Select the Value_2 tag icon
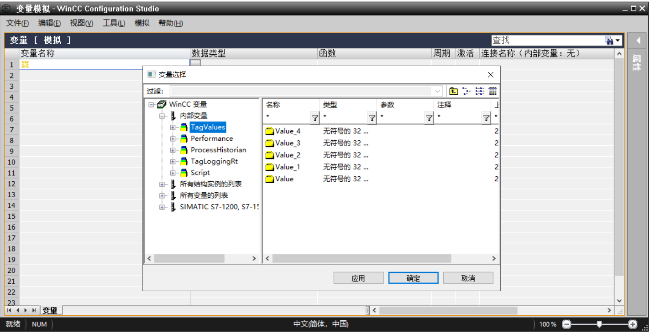Viewport: 650px width, 333px height. 270,155
